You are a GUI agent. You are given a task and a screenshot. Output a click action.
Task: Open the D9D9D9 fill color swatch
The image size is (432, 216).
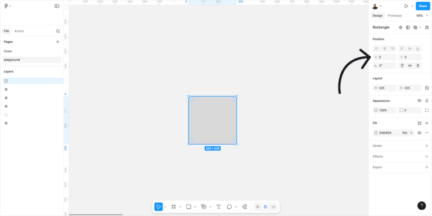(x=376, y=133)
